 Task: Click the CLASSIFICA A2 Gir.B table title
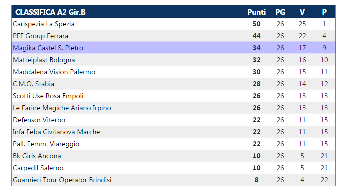[50, 12]
